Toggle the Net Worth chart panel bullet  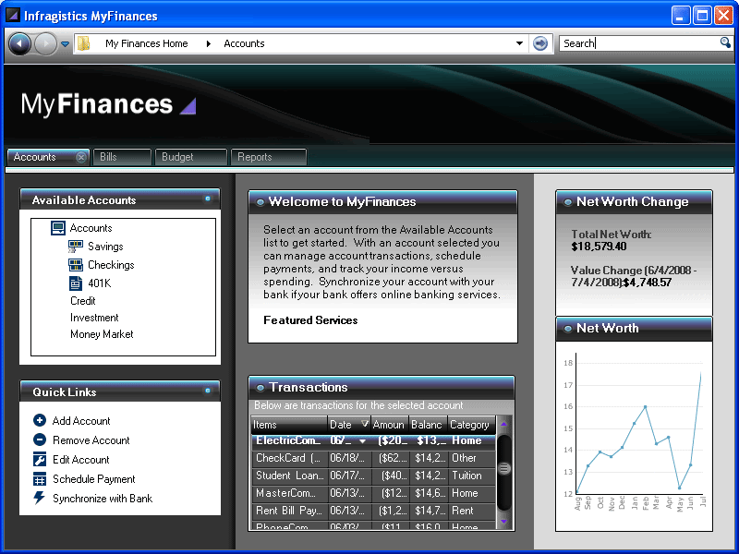(568, 329)
